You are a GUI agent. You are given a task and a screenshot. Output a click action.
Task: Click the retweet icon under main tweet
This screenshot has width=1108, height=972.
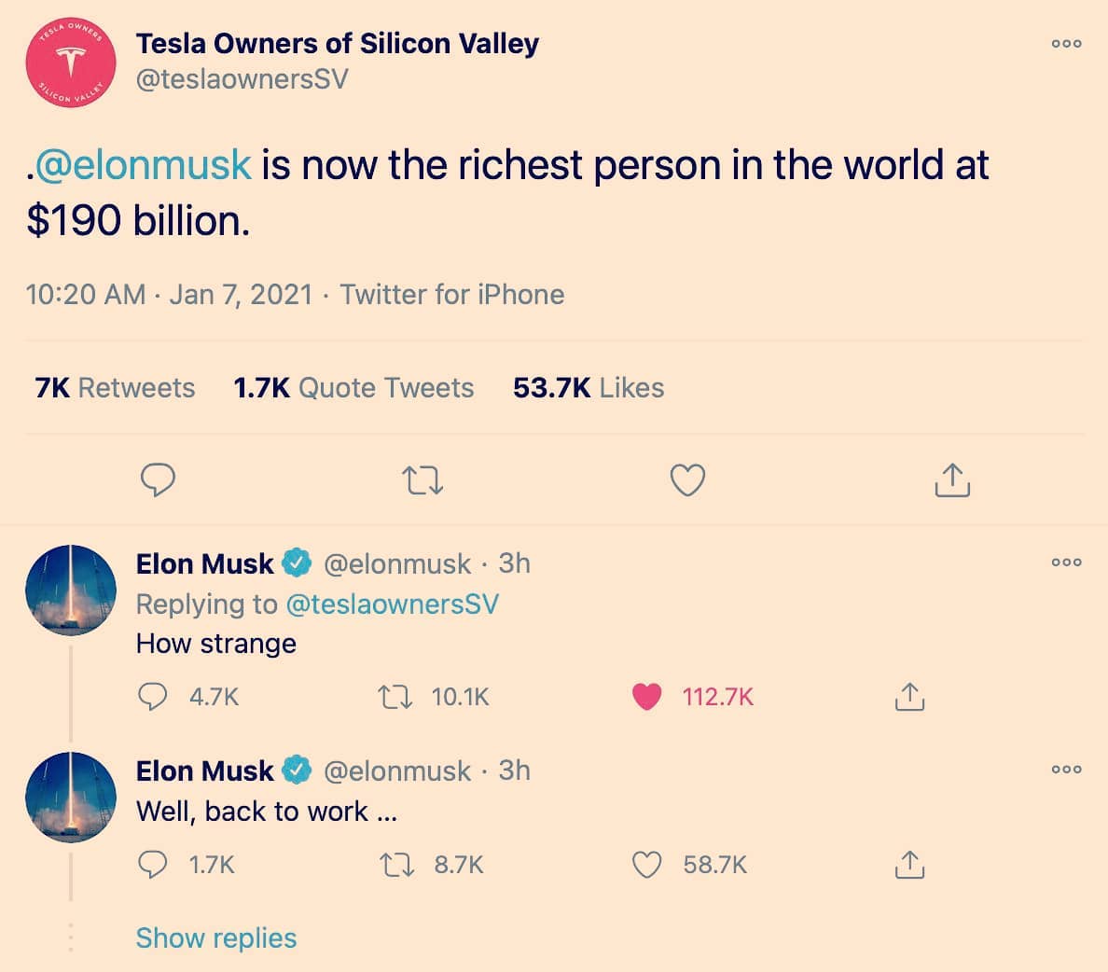point(422,480)
